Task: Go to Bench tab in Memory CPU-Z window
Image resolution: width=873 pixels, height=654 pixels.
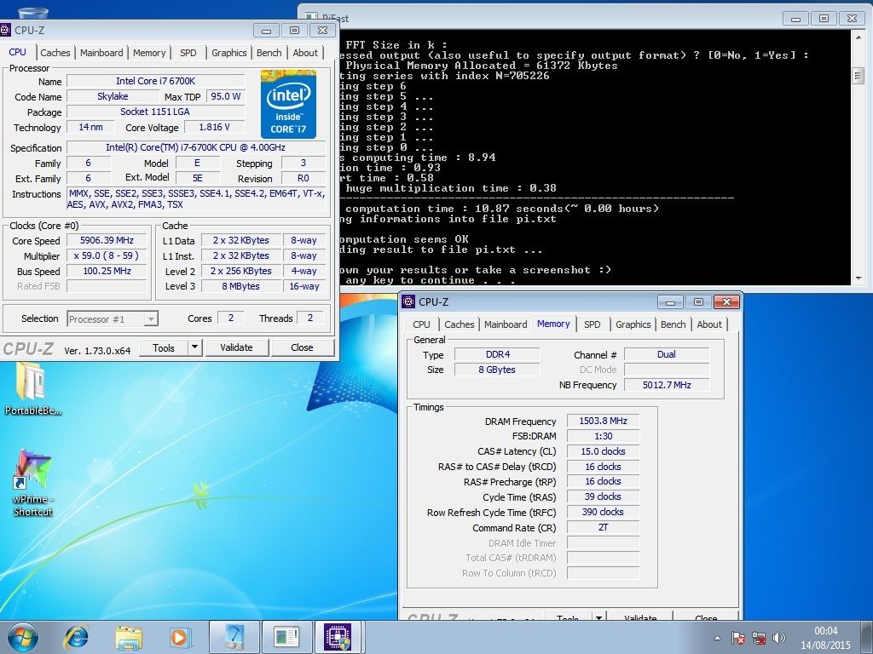Action: pyautogui.click(x=673, y=324)
